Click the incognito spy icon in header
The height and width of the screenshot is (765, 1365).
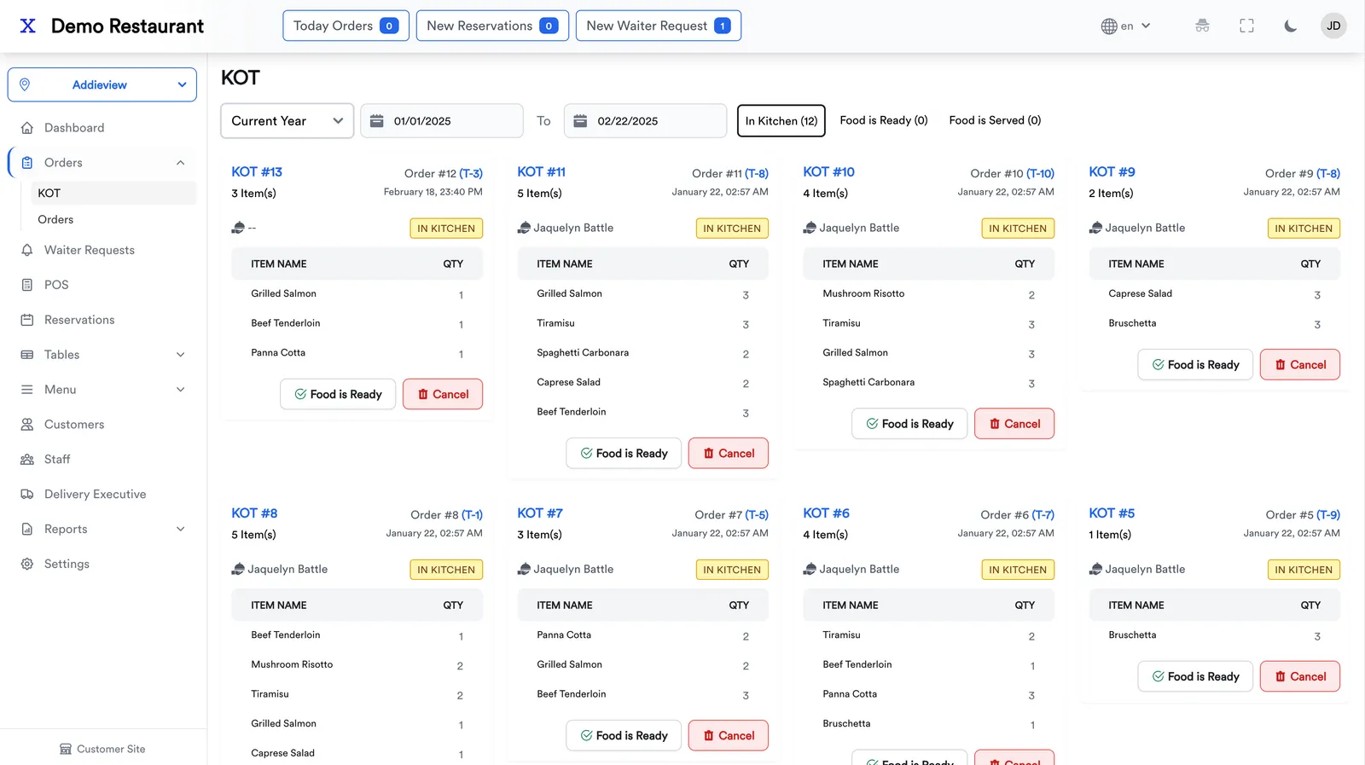click(1202, 26)
